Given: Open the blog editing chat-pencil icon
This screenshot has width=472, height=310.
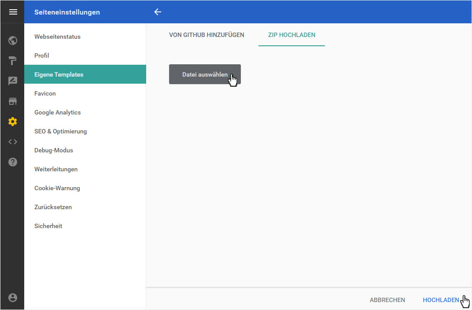Looking at the screenshot, I should coord(13,81).
